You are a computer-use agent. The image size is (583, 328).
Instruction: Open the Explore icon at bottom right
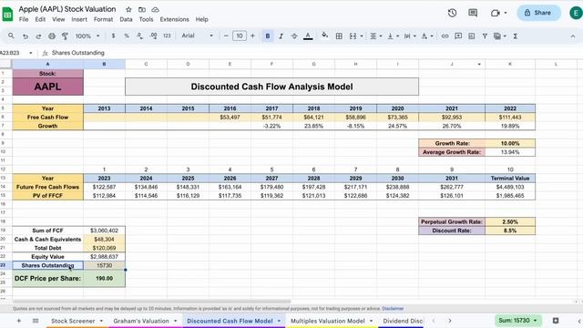tap(556, 321)
